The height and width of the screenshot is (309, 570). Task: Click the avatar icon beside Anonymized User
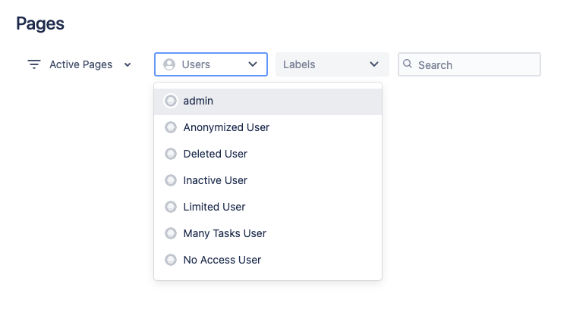click(171, 127)
